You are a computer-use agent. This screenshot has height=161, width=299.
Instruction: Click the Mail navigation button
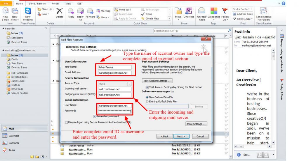pos(25,129)
